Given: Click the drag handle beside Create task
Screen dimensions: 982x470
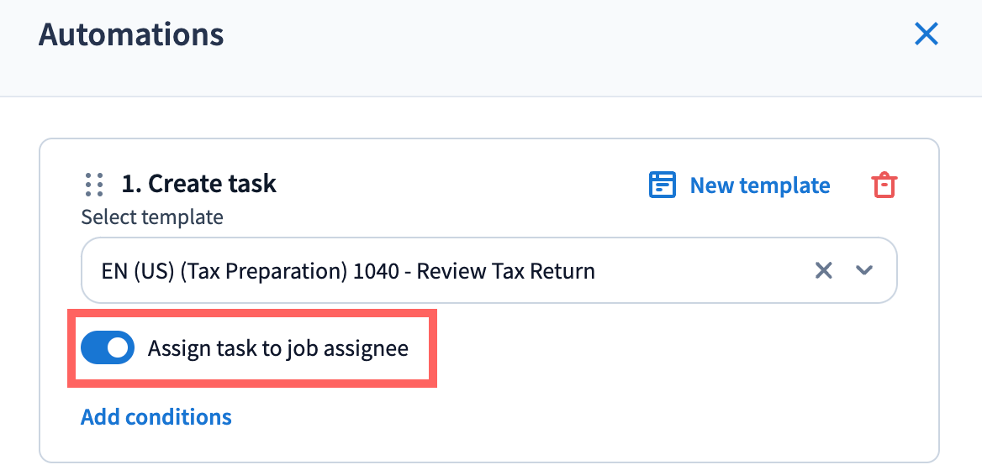Looking at the screenshot, I should click(x=94, y=185).
